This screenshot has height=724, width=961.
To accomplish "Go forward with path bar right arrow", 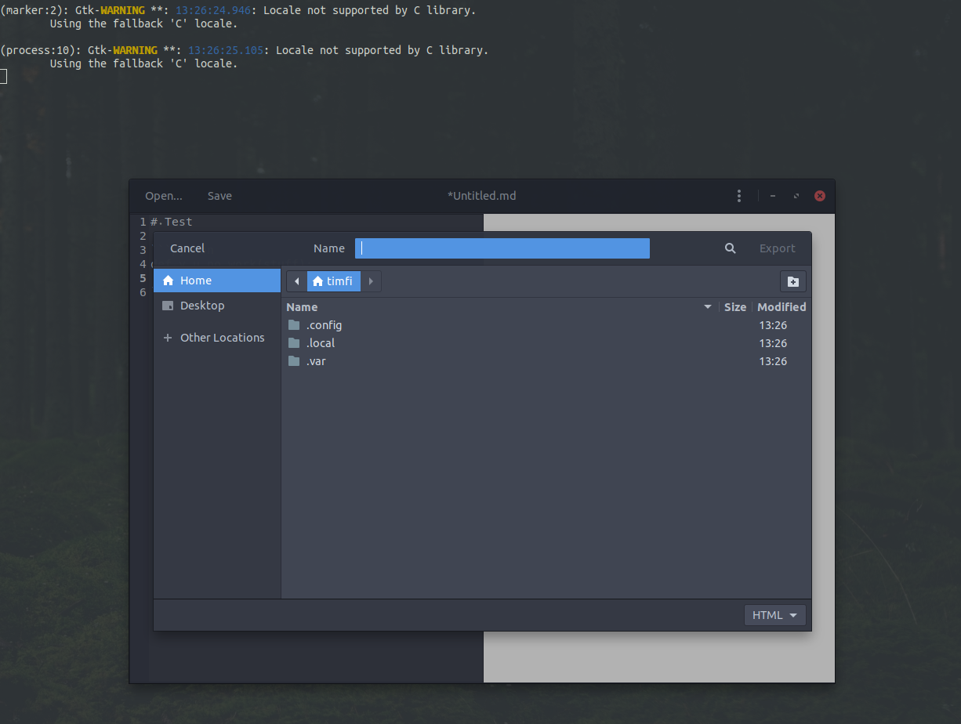I will [371, 281].
